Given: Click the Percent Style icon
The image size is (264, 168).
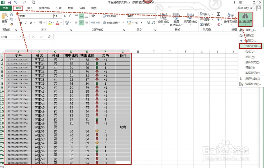Looking at the screenshot, I should tap(137, 23).
